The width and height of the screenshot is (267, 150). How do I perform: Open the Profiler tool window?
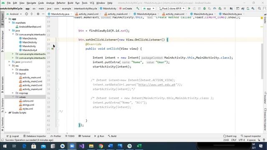[55, 136]
